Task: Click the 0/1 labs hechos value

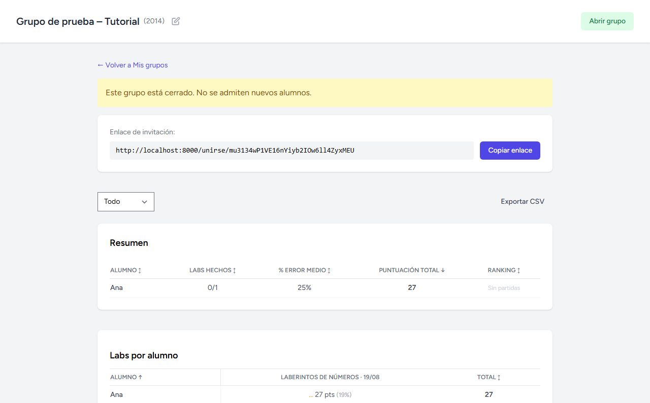Action: (x=213, y=288)
